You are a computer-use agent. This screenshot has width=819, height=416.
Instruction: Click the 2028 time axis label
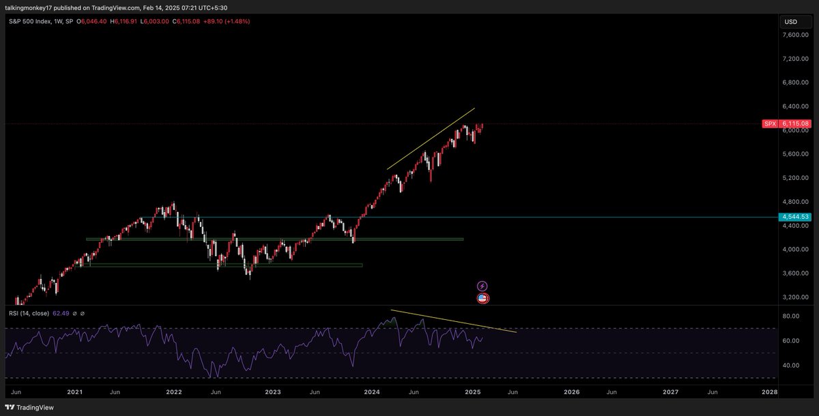pos(770,393)
